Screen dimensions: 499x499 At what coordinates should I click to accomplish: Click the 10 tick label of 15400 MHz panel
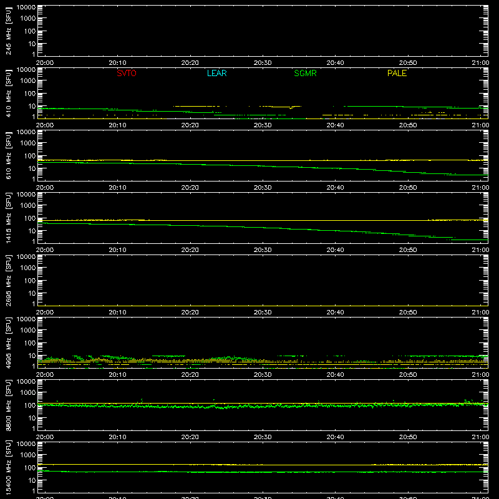pos(32,480)
